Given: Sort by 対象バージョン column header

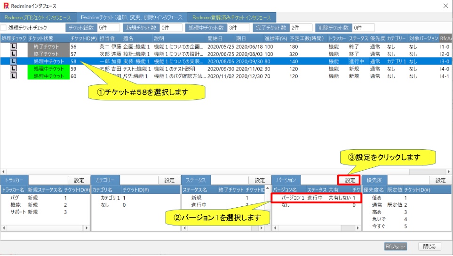Looking at the screenshot, I should coord(423,38).
